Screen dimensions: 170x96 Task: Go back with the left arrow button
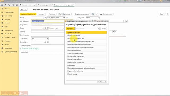click(x=22, y=9)
